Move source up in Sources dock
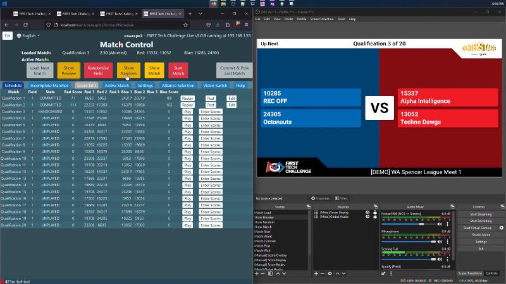The width and height of the screenshot is (506, 284). [x=338, y=273]
